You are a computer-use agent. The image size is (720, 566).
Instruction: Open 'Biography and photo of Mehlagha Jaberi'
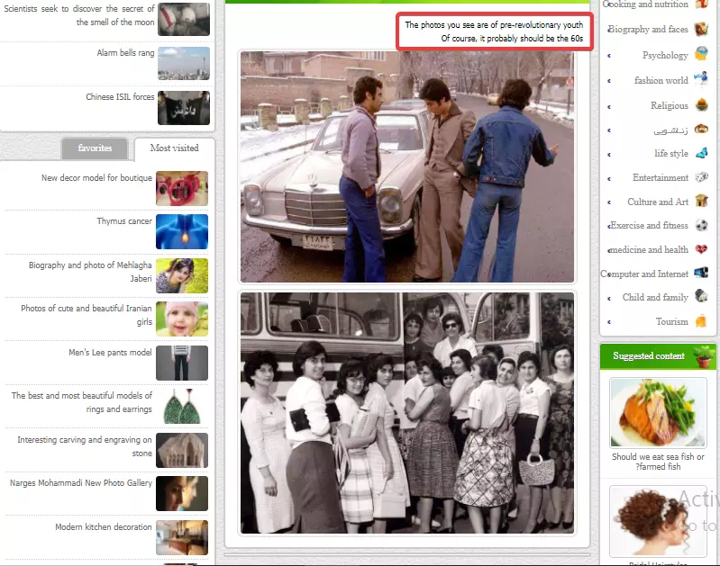[90, 272]
